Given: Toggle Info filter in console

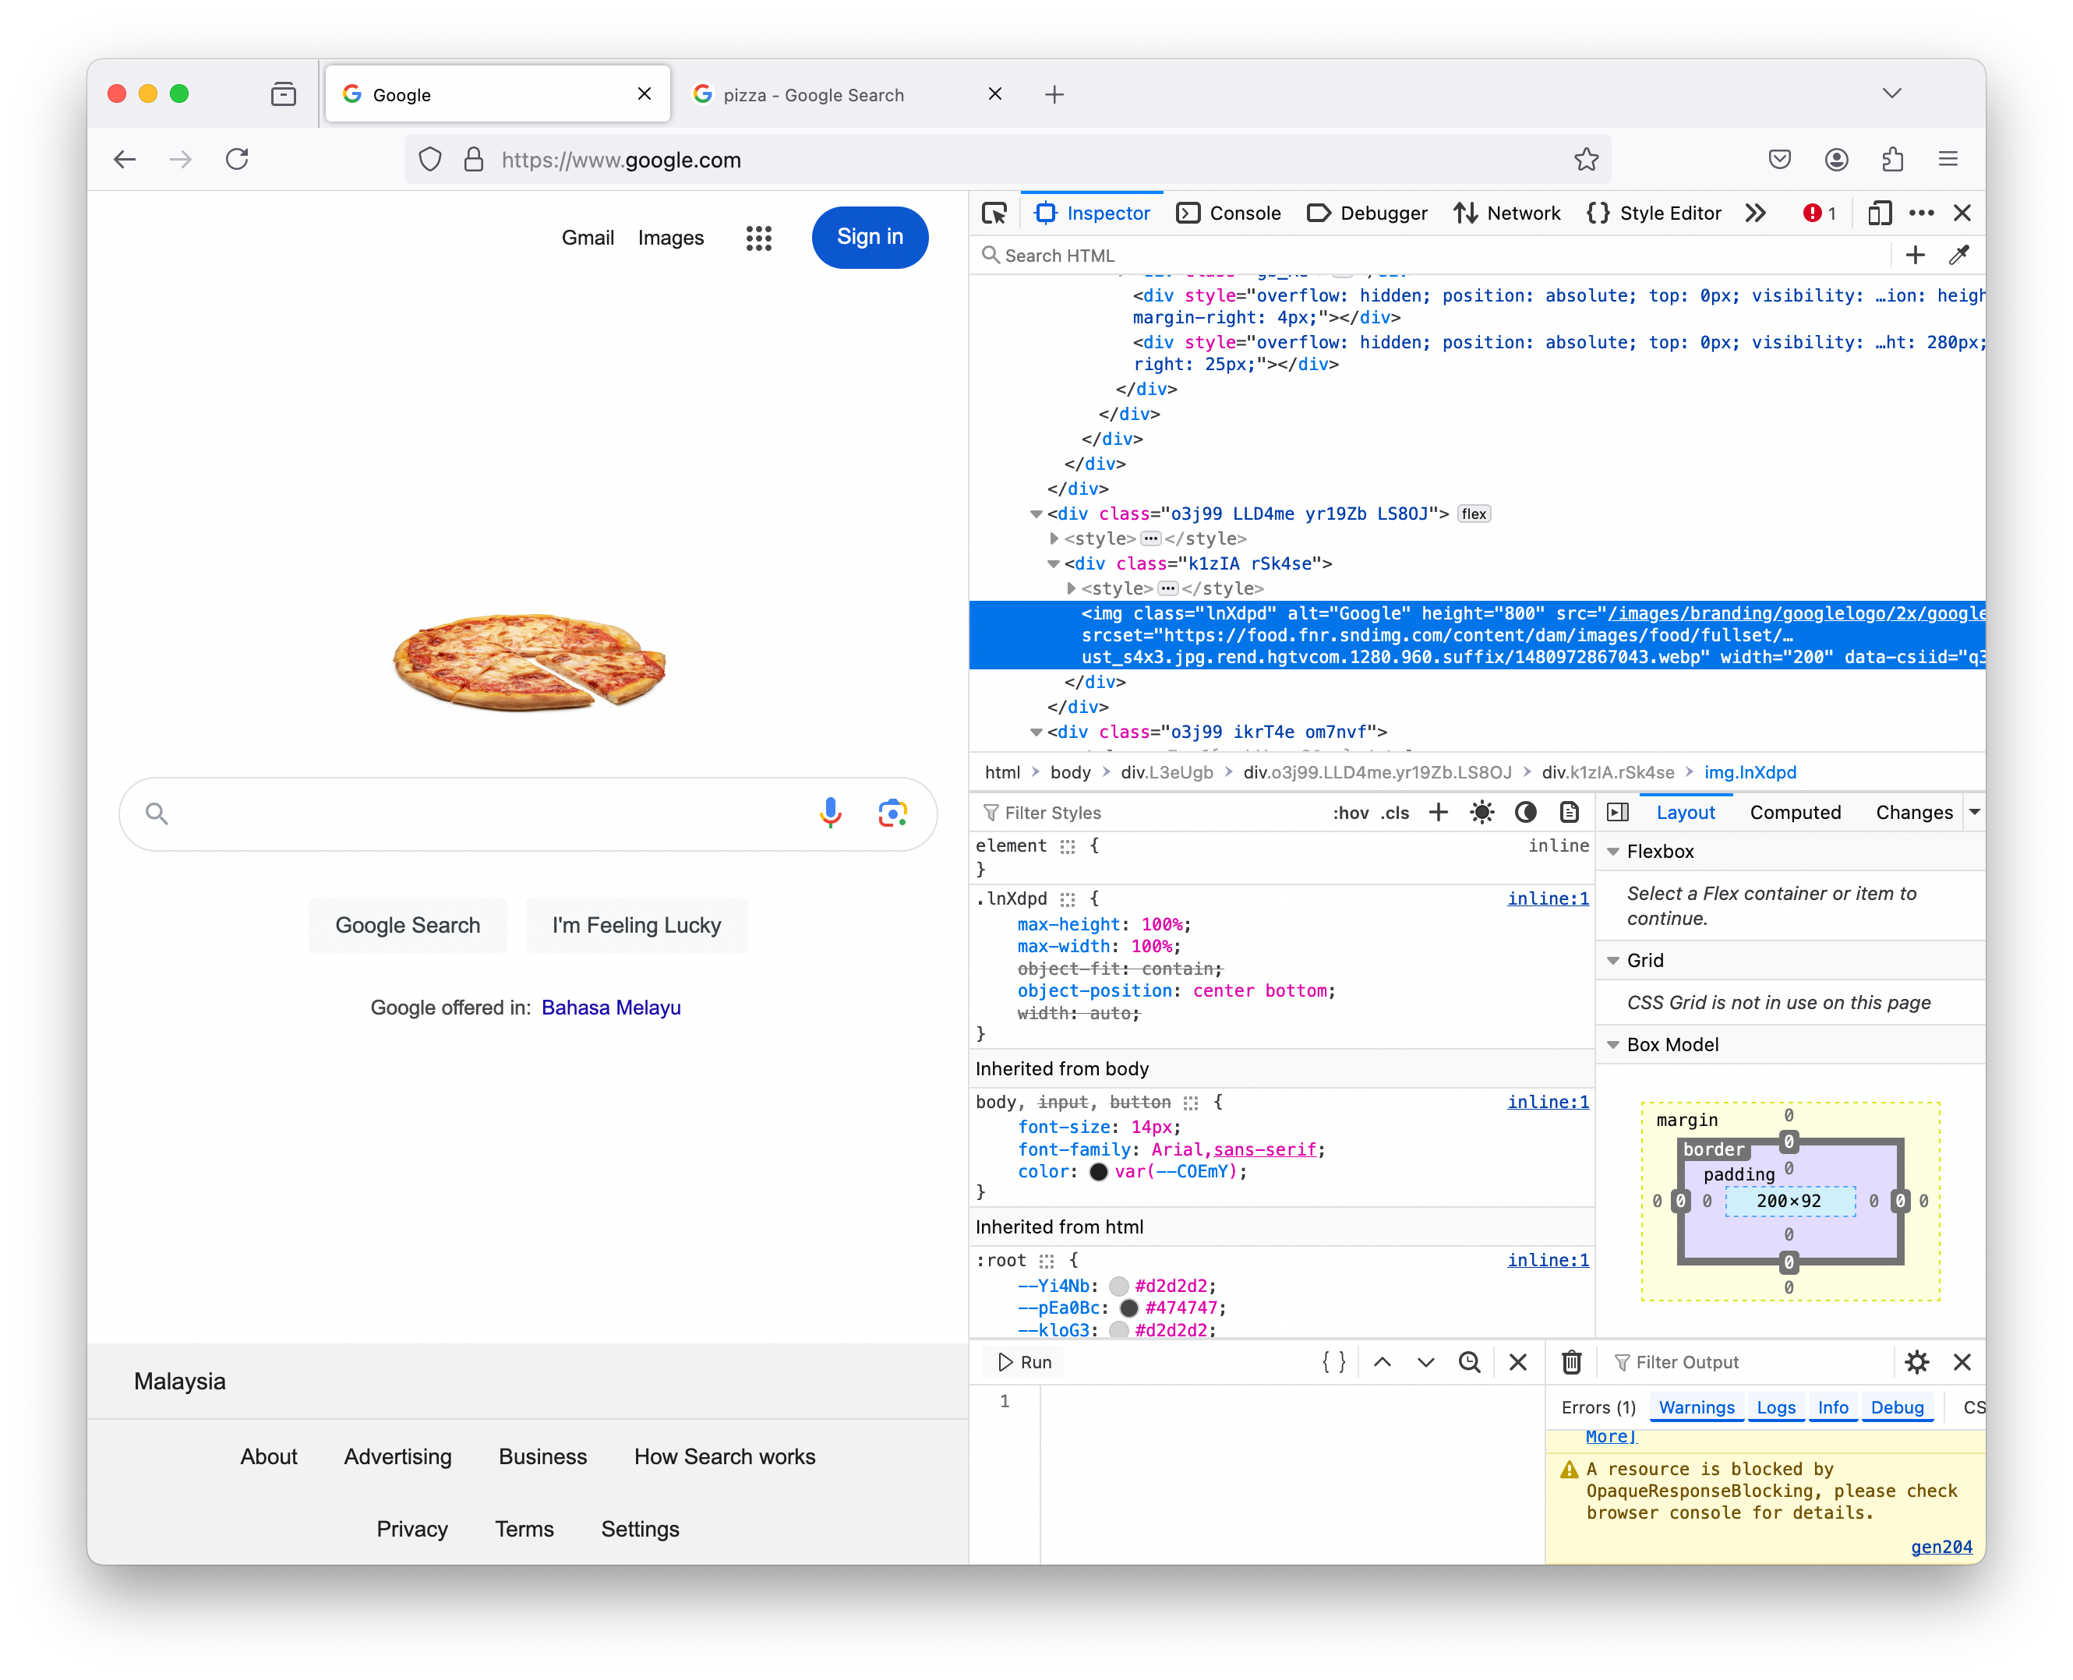Looking at the screenshot, I should click(x=1832, y=1408).
